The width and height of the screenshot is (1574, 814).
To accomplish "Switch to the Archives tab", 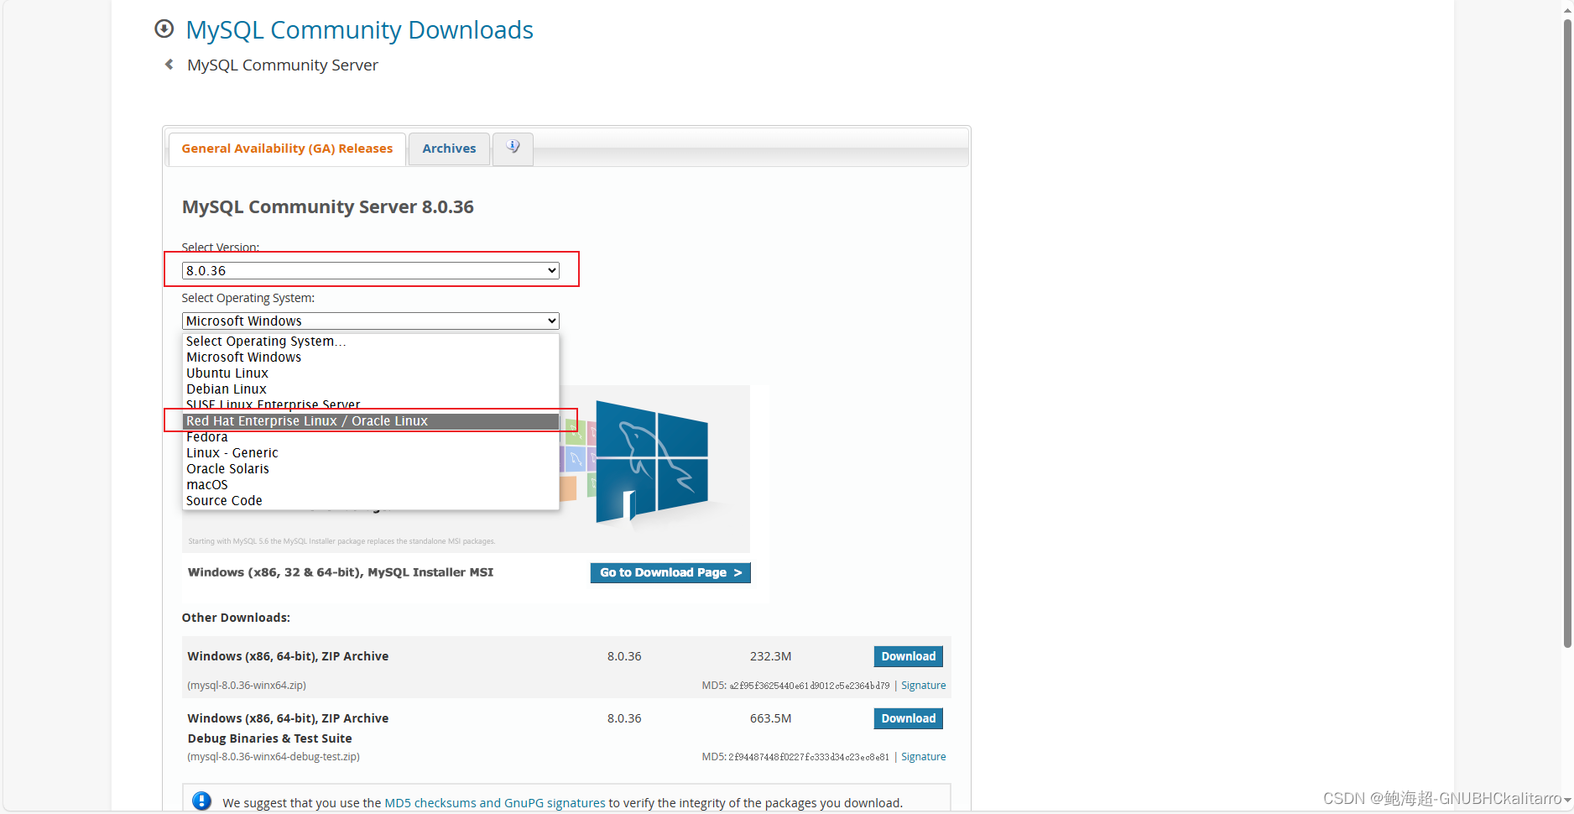I will [x=449, y=149].
